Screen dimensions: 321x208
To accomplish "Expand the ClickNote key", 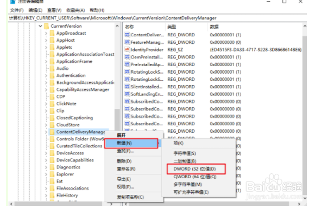I will coord(46,103).
